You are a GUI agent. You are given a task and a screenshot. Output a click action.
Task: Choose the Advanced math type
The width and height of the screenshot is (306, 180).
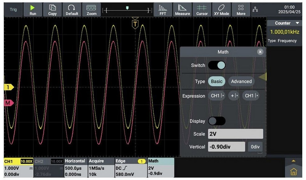pyautogui.click(x=241, y=81)
